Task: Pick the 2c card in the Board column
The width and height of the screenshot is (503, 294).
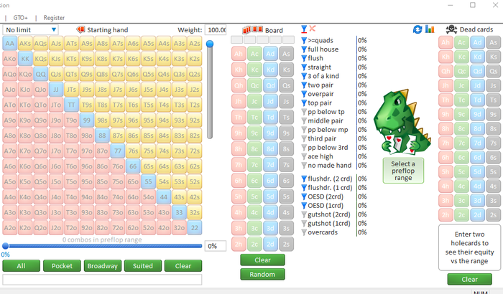Action: [x=254, y=244]
